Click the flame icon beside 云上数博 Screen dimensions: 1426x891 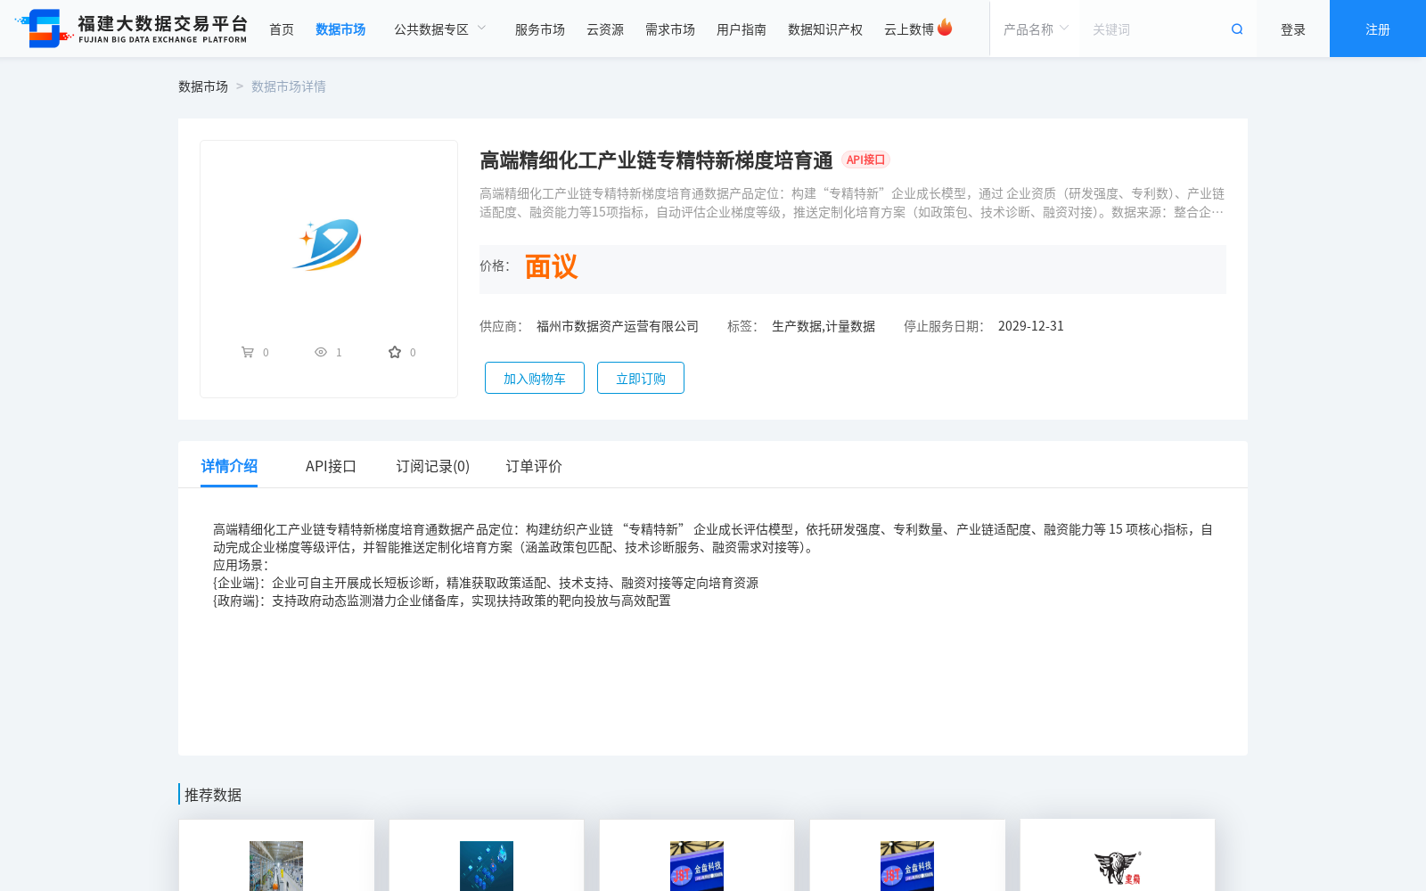click(x=945, y=28)
